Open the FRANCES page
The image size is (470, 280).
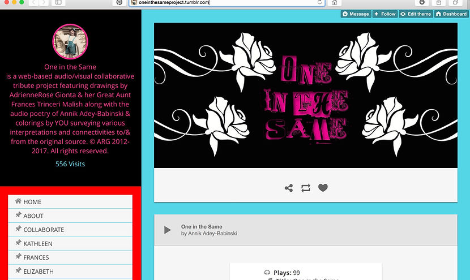tap(70, 257)
